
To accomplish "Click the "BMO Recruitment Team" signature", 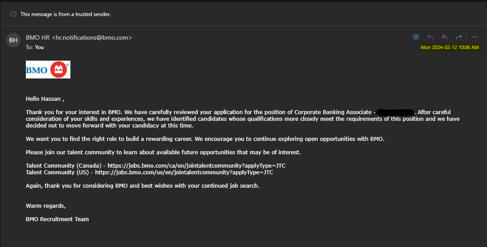I will [57, 219].
